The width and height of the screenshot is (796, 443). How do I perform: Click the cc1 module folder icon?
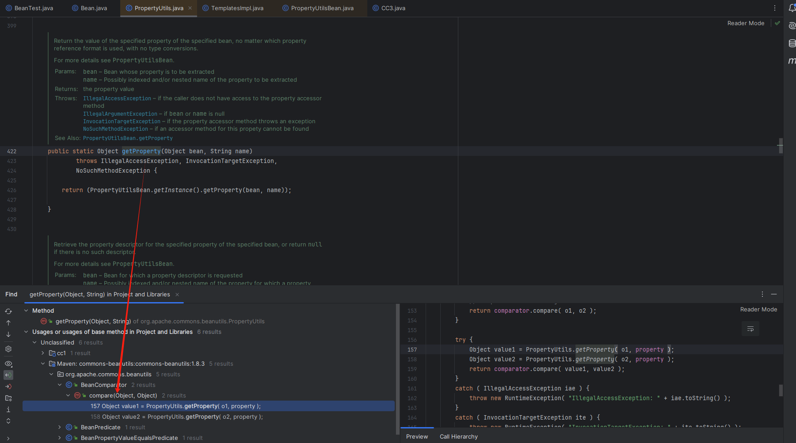(52, 353)
